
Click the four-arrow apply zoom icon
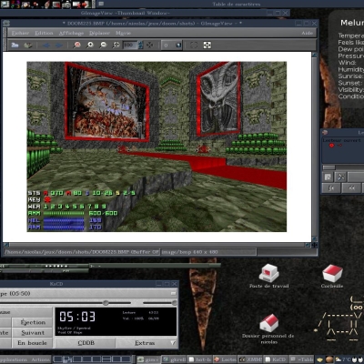(150, 45)
